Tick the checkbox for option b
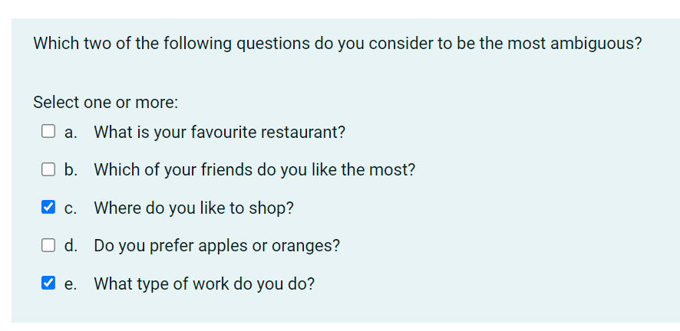Viewport: 680px width, 331px height. (48, 169)
